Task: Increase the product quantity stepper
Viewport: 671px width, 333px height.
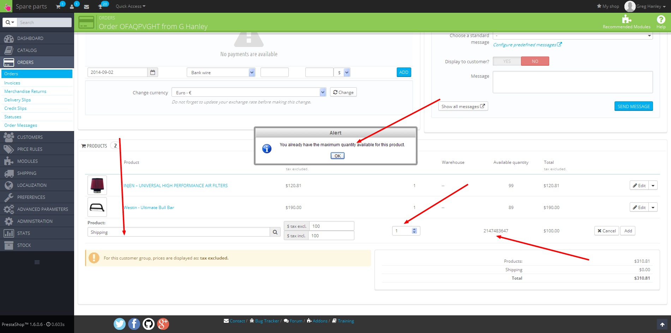Action: coord(414,229)
